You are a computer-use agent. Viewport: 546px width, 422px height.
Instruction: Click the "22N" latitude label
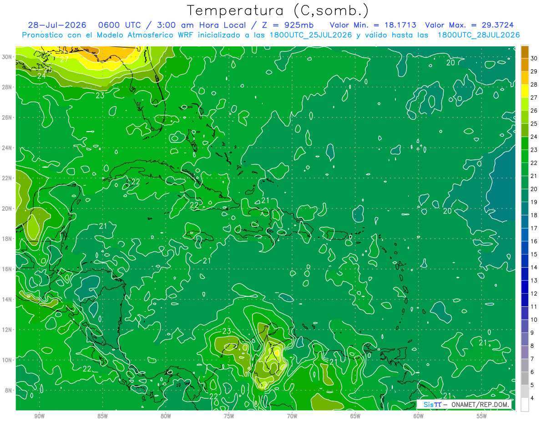tap(7, 178)
